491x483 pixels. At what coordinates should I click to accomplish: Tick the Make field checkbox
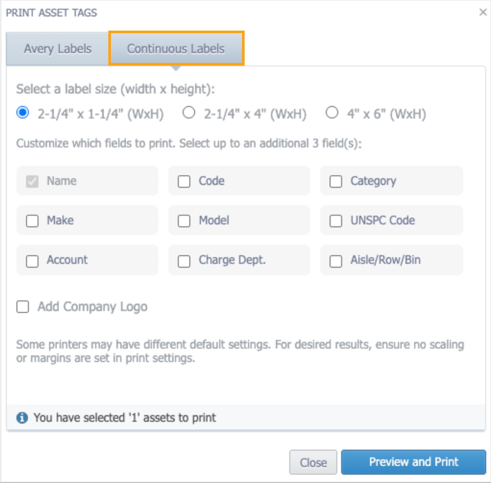tap(32, 220)
